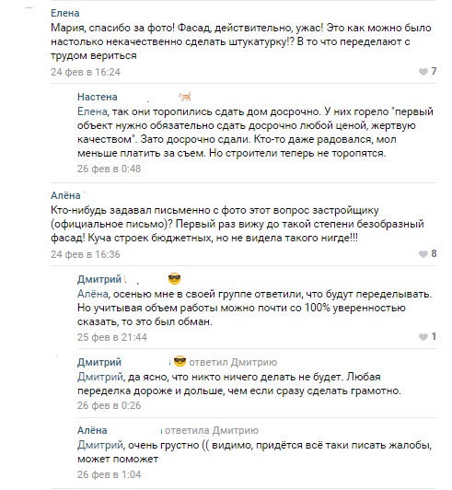Open timestamp '26 фев в 1:04'
Screen dimensions: 452x490
pyautogui.click(x=109, y=474)
